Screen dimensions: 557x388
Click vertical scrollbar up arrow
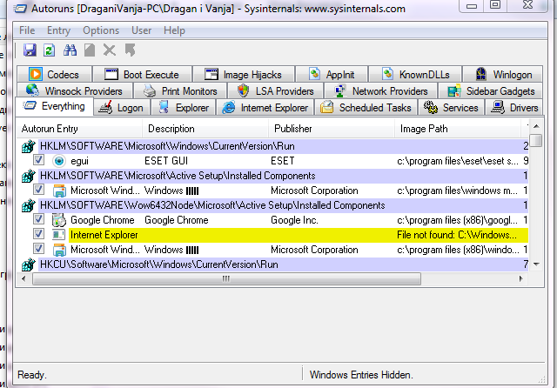[x=536, y=126]
